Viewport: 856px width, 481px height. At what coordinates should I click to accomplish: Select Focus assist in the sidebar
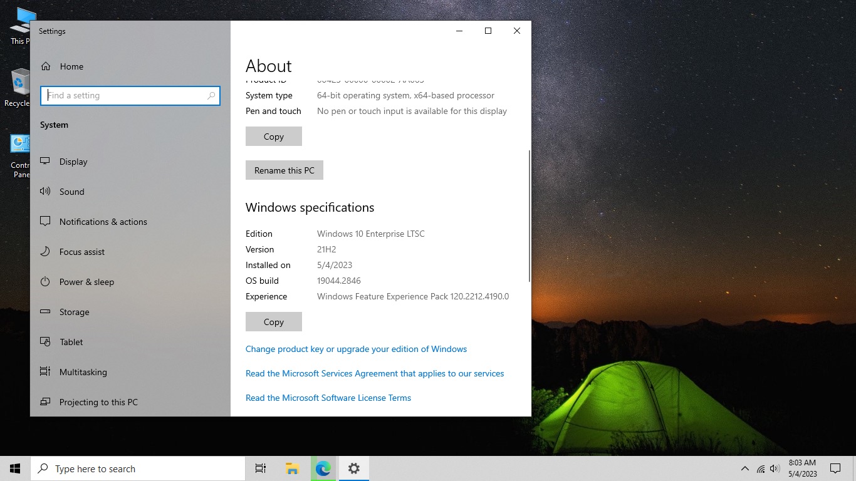[x=130, y=252]
